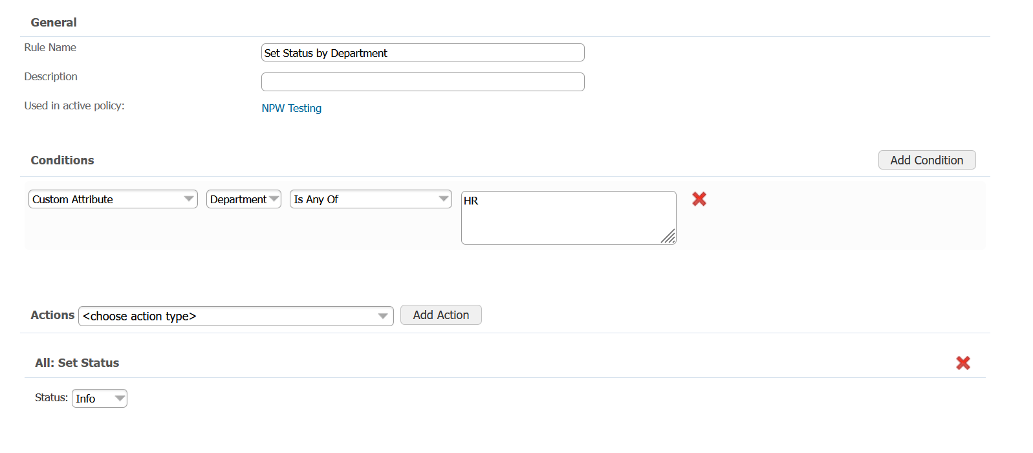The width and height of the screenshot is (1033, 453).
Task: Open the choose action type dropdown
Action: point(236,316)
